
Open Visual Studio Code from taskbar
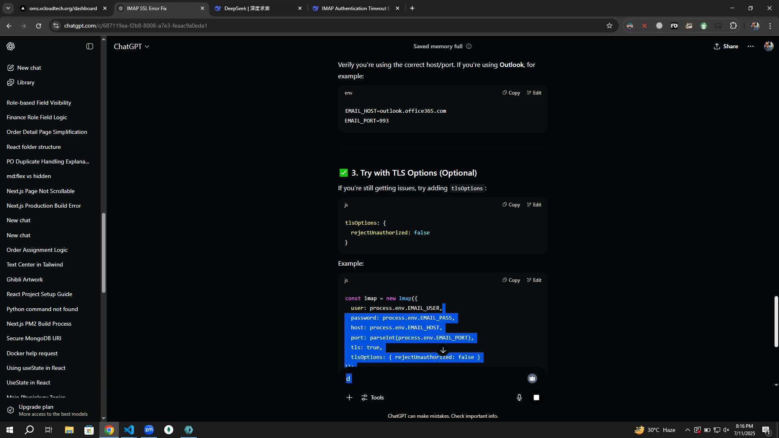[x=129, y=430]
